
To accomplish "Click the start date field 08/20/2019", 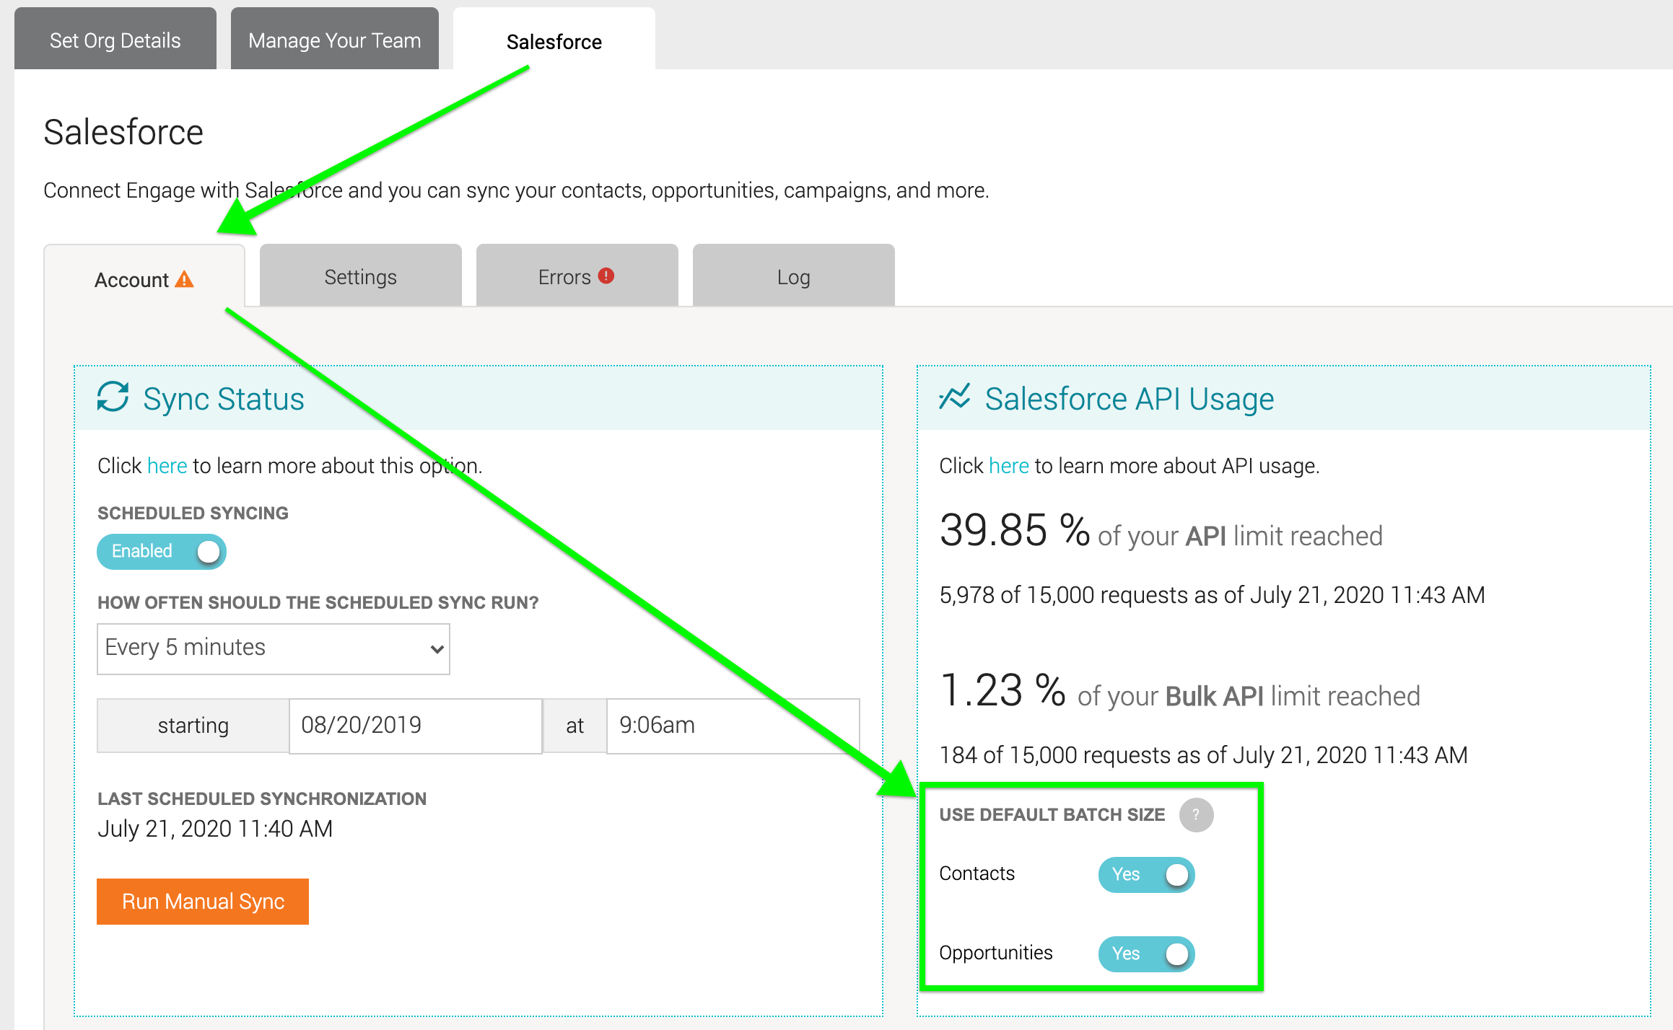I will pyautogui.click(x=416, y=726).
